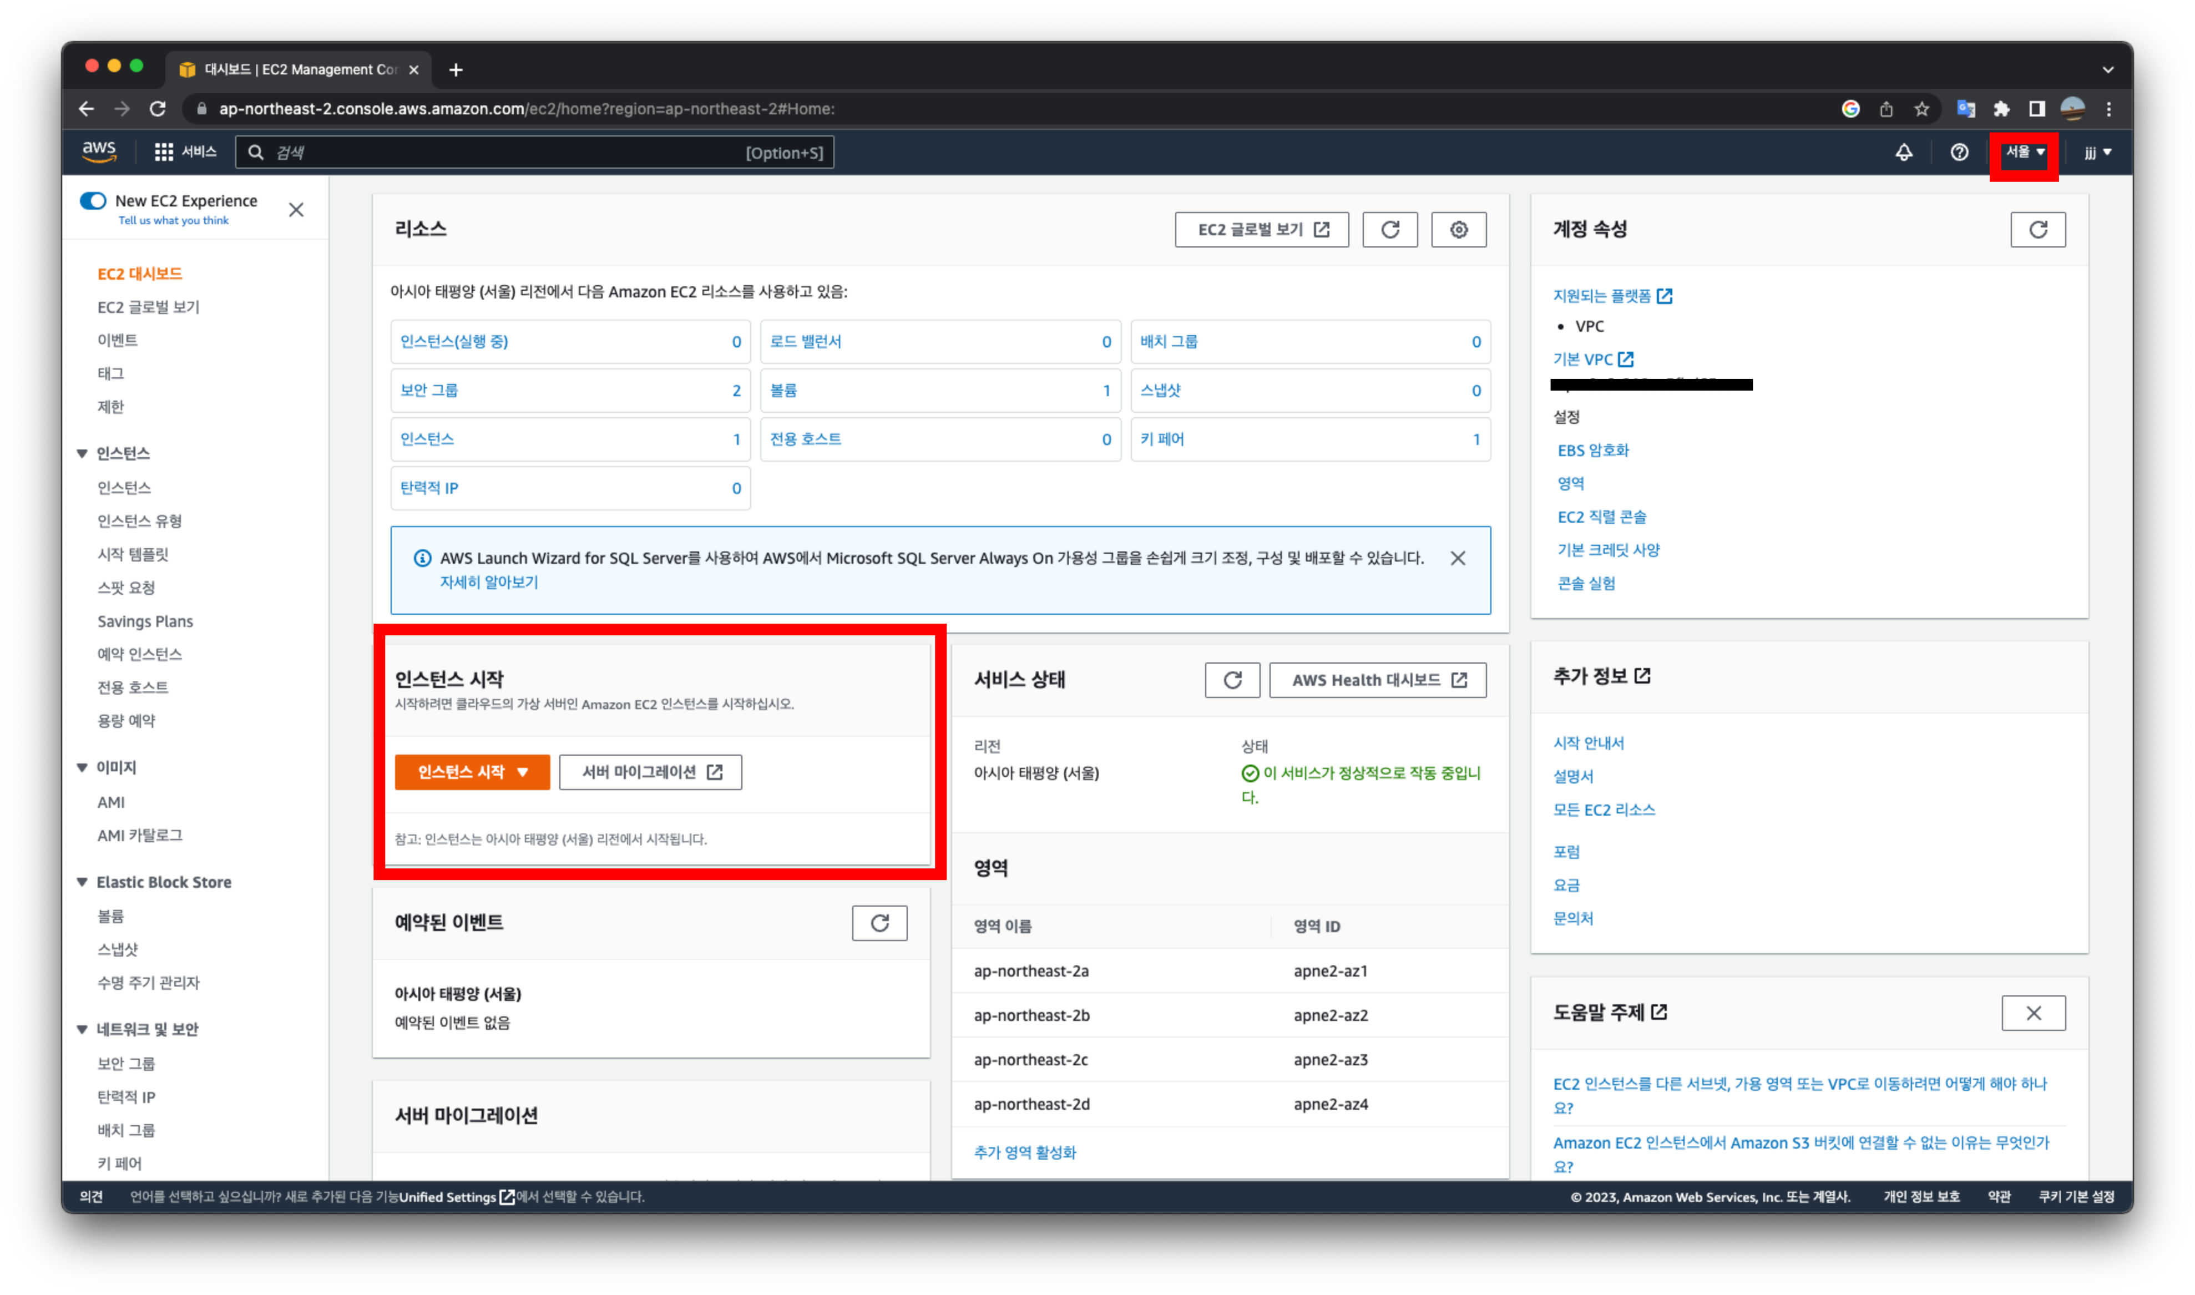The width and height of the screenshot is (2195, 1295).
Task: Expand the orange 인스턴스 시작 dropdown button
Action: (x=472, y=772)
